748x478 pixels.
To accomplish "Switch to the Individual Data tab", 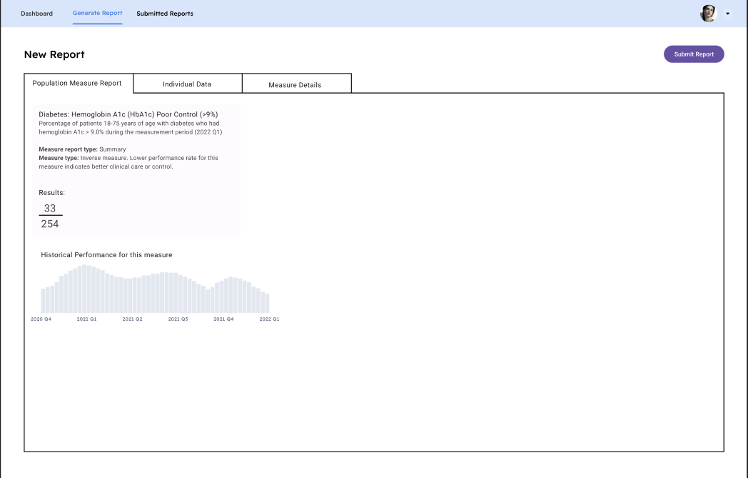I will click(x=188, y=84).
